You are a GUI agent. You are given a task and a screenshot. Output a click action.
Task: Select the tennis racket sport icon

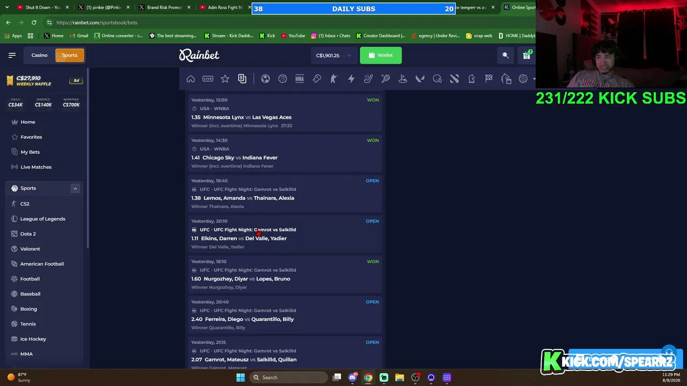coord(385,79)
